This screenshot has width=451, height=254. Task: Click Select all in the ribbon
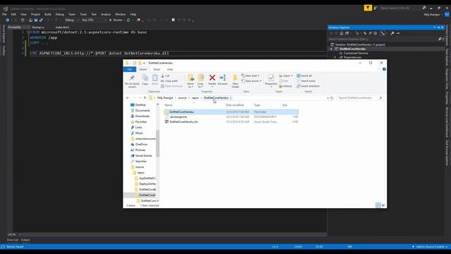click(304, 75)
